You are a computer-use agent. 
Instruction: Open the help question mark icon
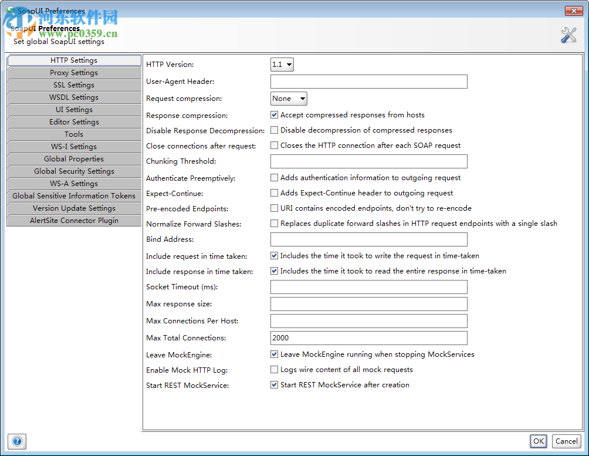click(x=16, y=441)
